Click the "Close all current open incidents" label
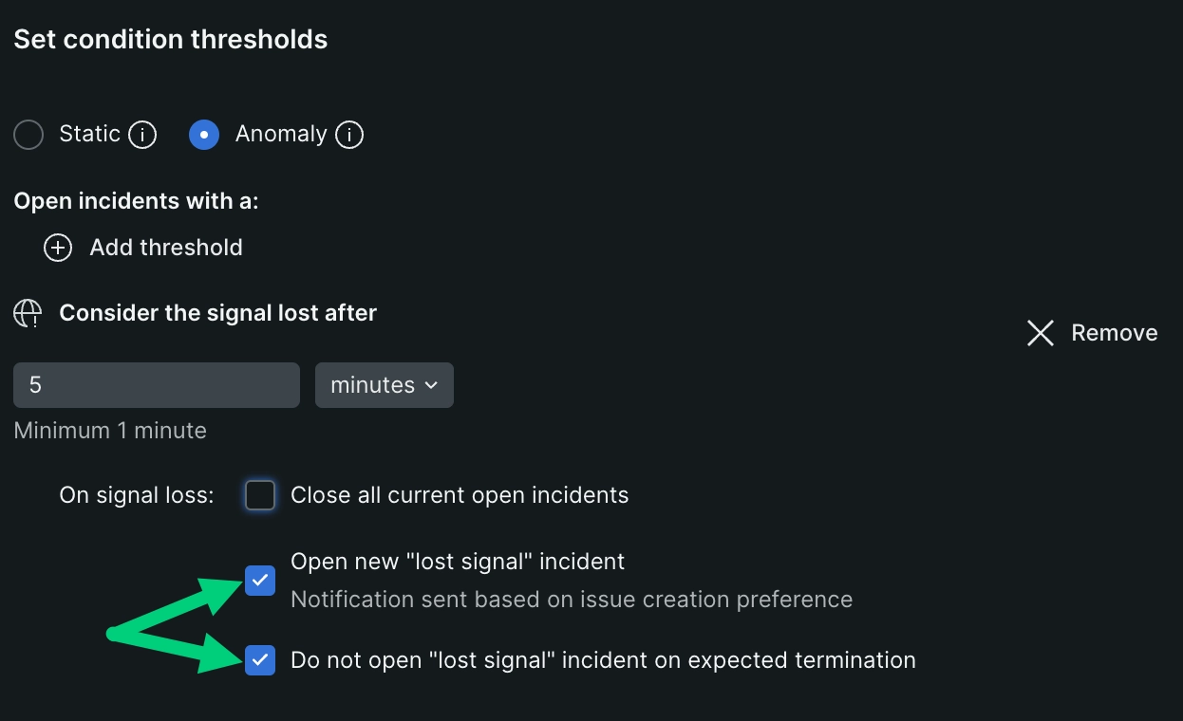The width and height of the screenshot is (1183, 721). (460, 495)
